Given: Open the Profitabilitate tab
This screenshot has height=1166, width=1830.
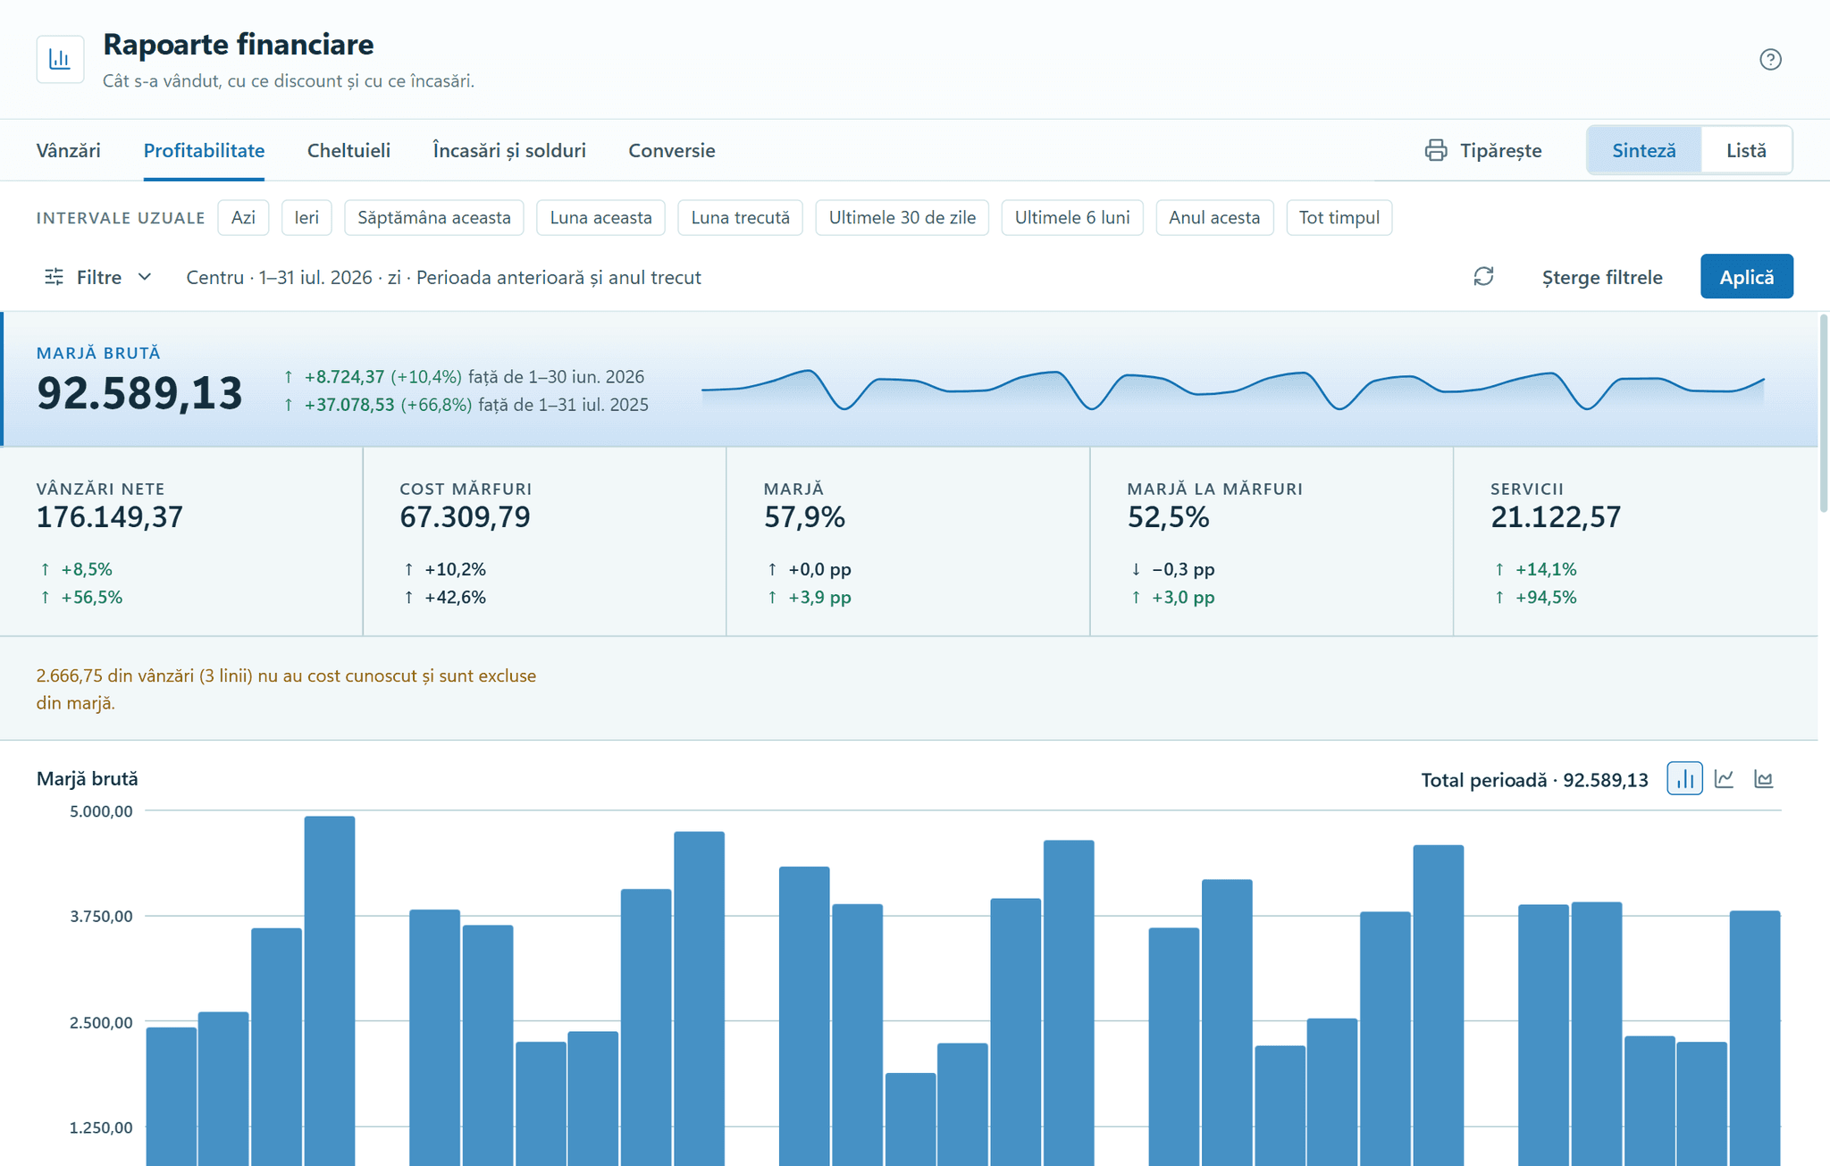Looking at the screenshot, I should pos(204,150).
